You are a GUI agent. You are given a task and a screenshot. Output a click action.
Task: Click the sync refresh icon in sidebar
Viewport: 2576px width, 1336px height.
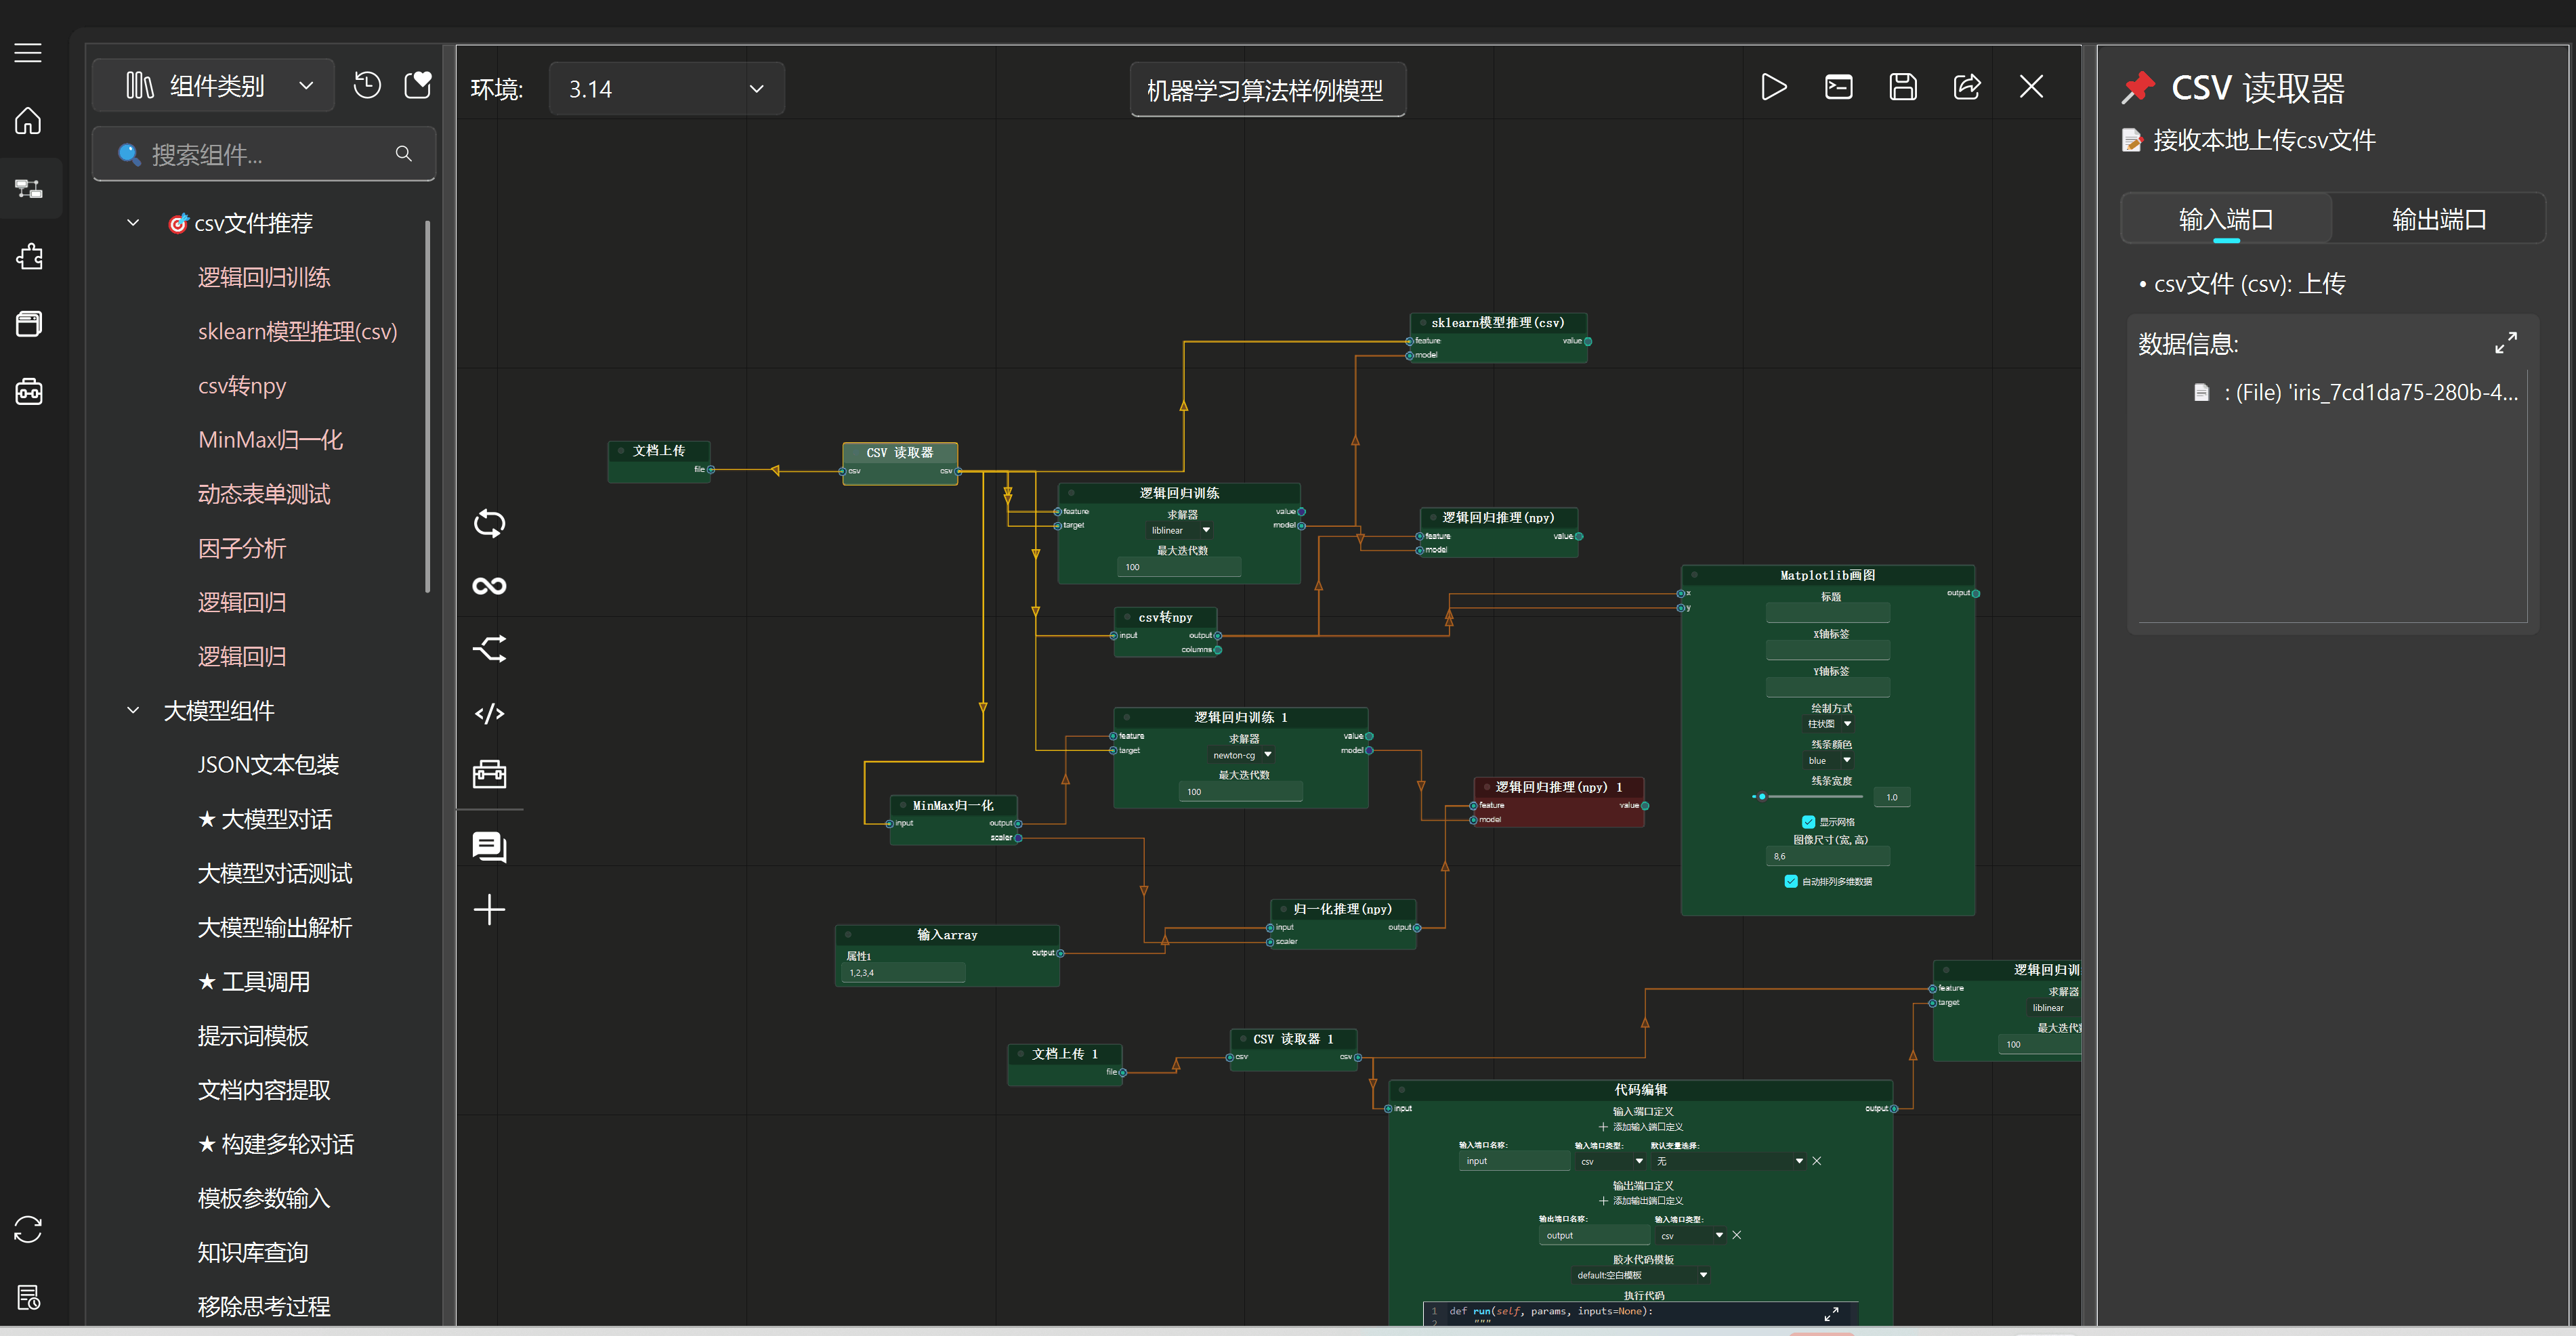pos(28,1229)
